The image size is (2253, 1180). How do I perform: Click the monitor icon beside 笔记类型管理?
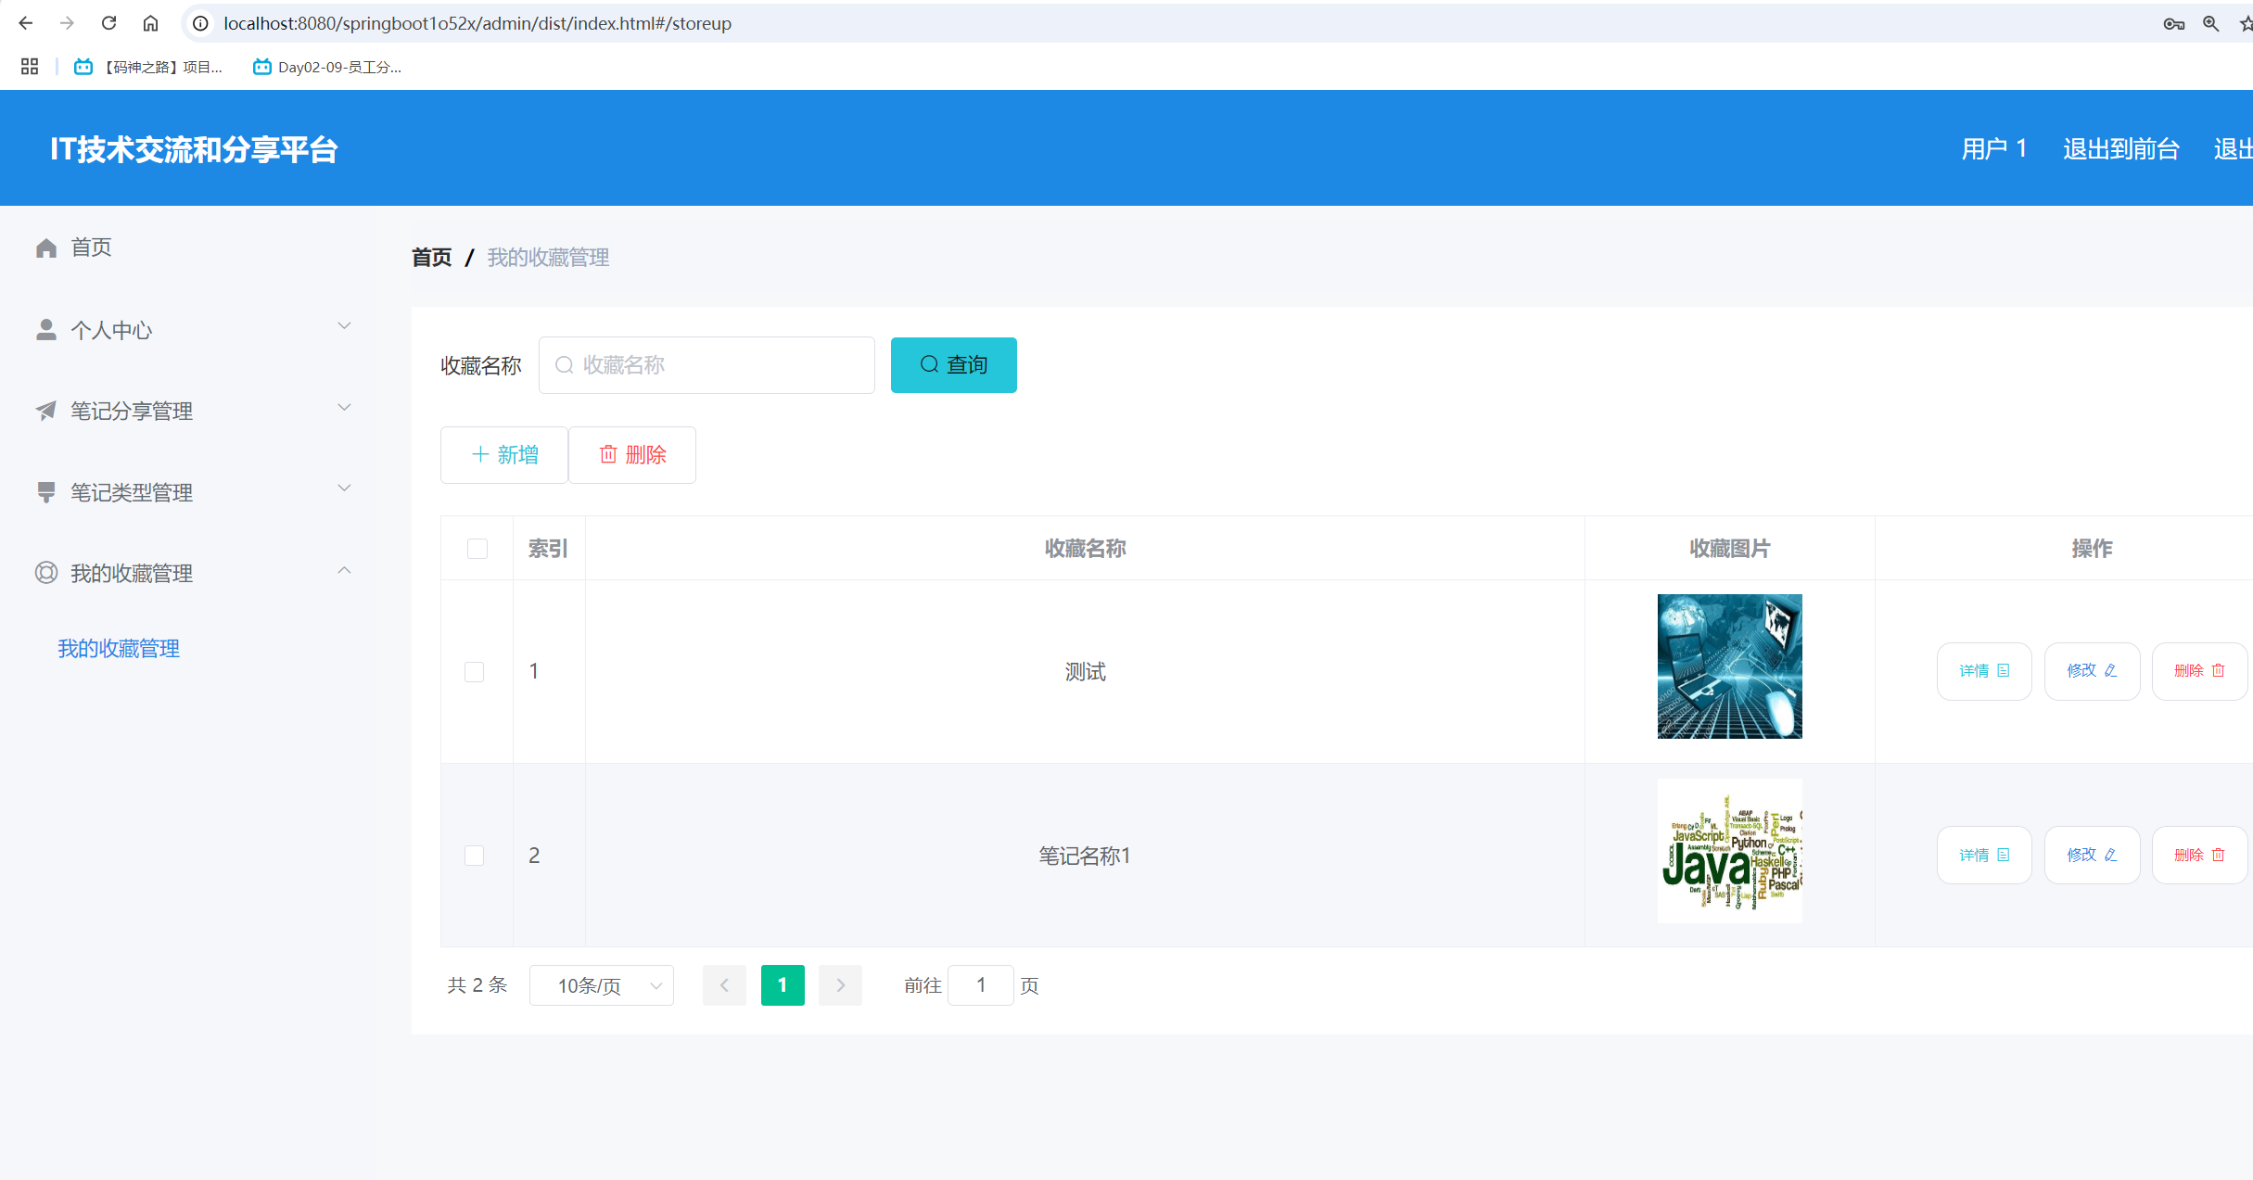tap(46, 491)
